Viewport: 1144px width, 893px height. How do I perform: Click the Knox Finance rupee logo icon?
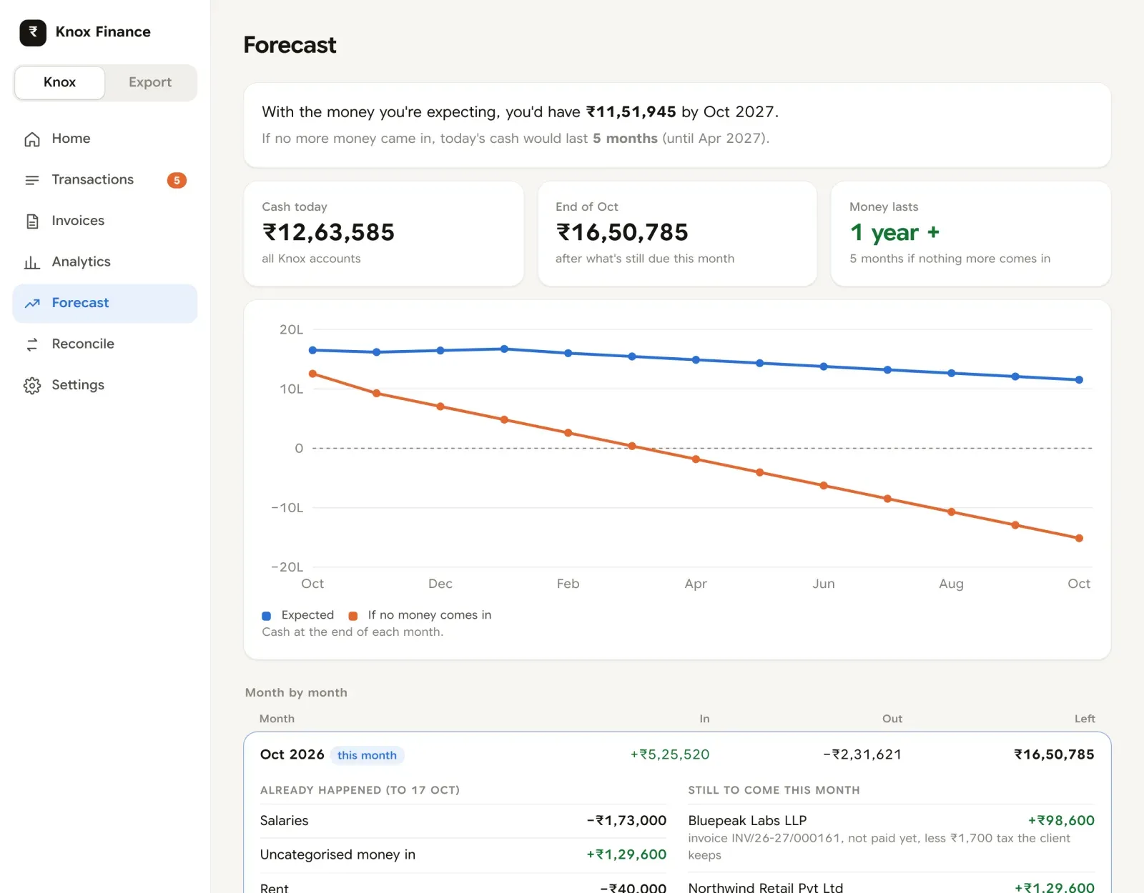click(33, 32)
